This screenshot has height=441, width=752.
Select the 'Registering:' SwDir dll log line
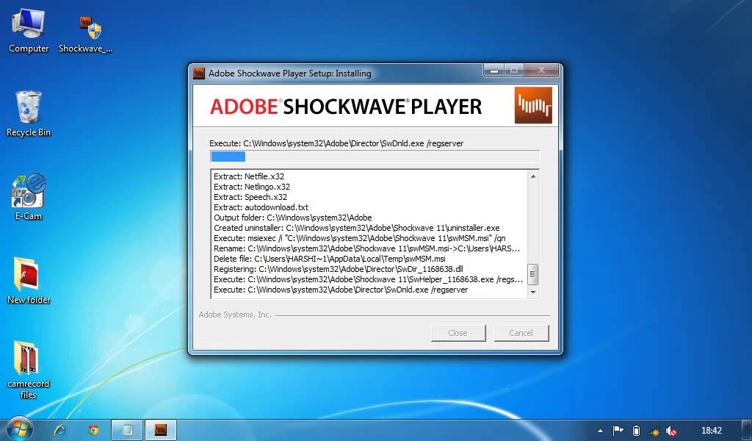[x=338, y=269]
